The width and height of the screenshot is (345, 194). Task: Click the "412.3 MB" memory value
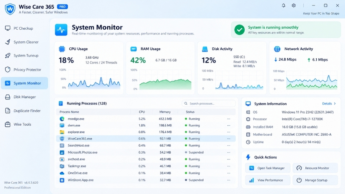[165, 119]
